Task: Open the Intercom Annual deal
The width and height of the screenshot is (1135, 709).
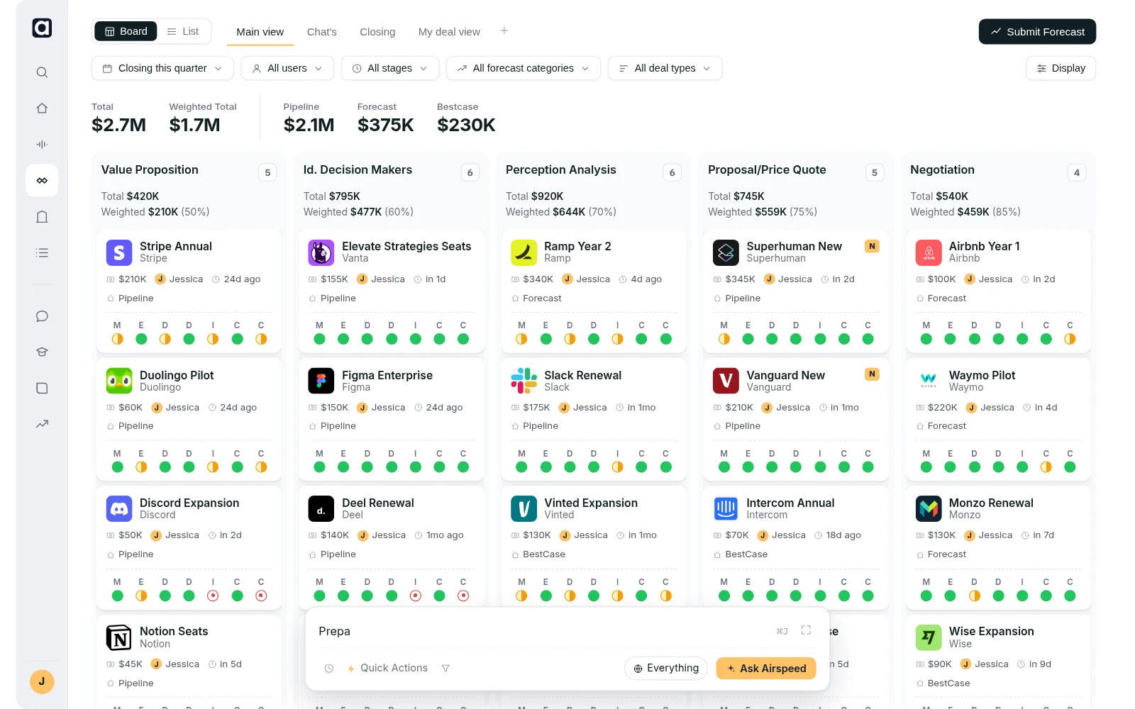Action: pos(790,503)
